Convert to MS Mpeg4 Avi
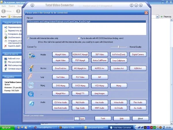The height and width of the screenshot is (130, 173). click(x=80, y=68)
